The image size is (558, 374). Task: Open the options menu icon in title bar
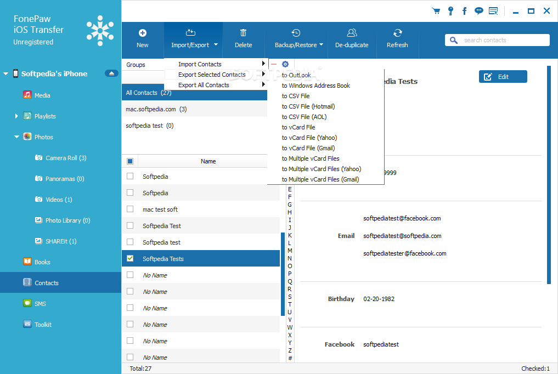click(493, 10)
